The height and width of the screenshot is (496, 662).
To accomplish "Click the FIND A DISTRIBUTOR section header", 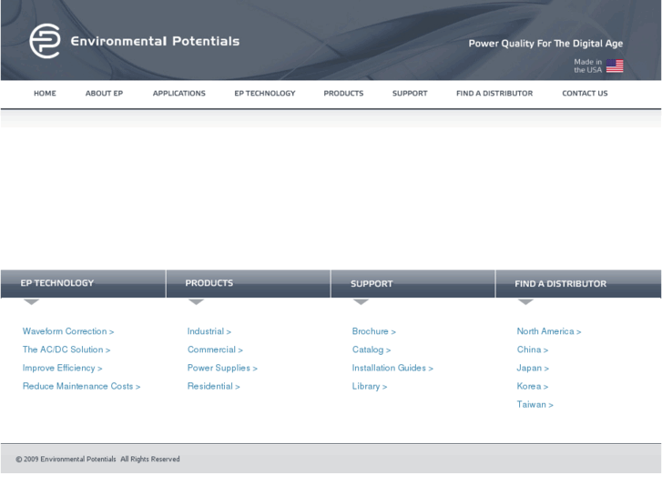I will [x=578, y=284].
